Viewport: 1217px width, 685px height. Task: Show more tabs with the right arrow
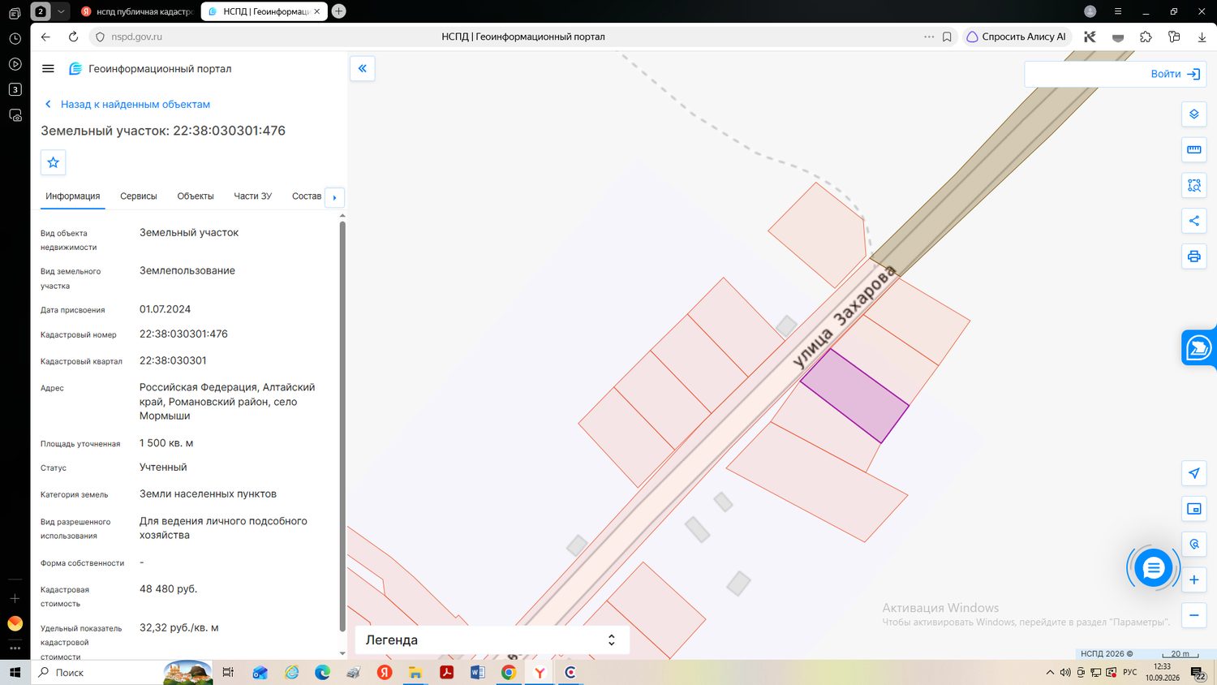point(334,197)
